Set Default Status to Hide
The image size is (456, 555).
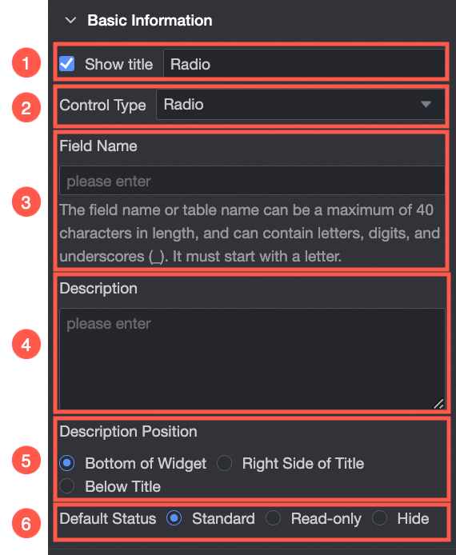(x=379, y=518)
